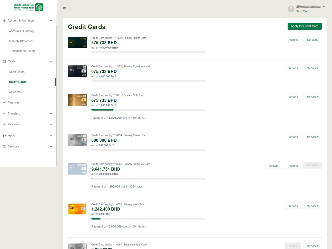Expand the Fawateer section chevron
332x249 pixels.
(x=51, y=124)
